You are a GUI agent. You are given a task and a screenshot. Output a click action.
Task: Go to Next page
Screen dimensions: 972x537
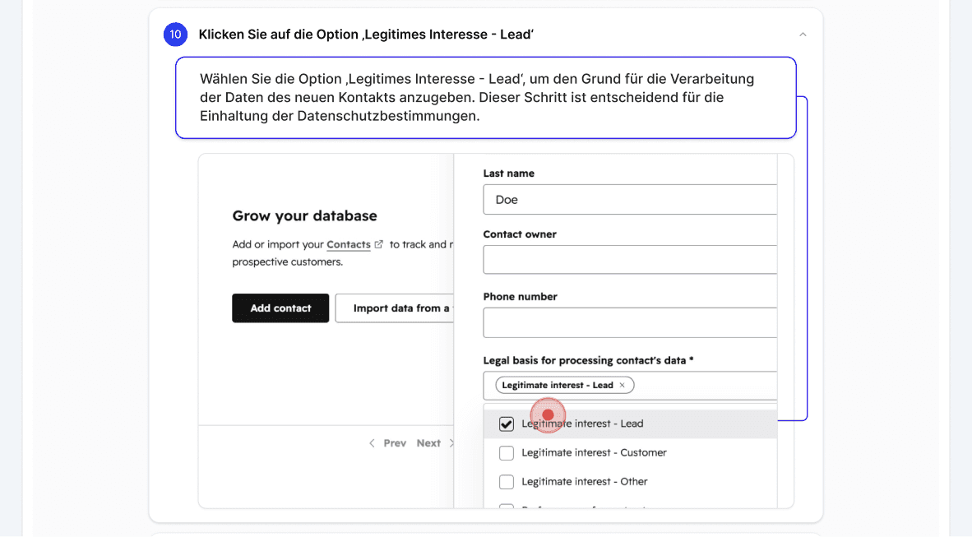pos(428,442)
